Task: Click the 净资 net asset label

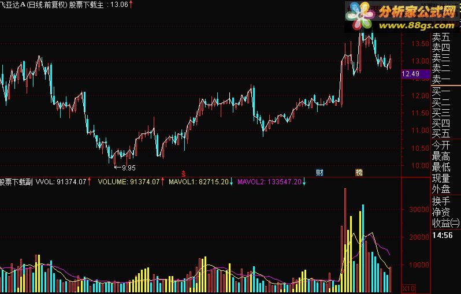Action: point(441,212)
